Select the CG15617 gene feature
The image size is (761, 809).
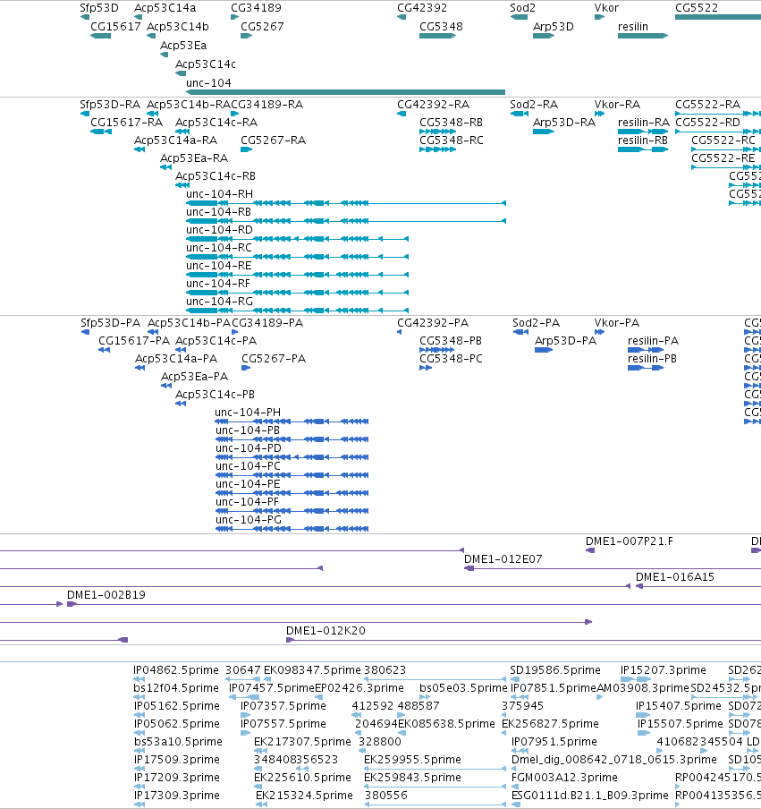pyautogui.click(x=100, y=36)
